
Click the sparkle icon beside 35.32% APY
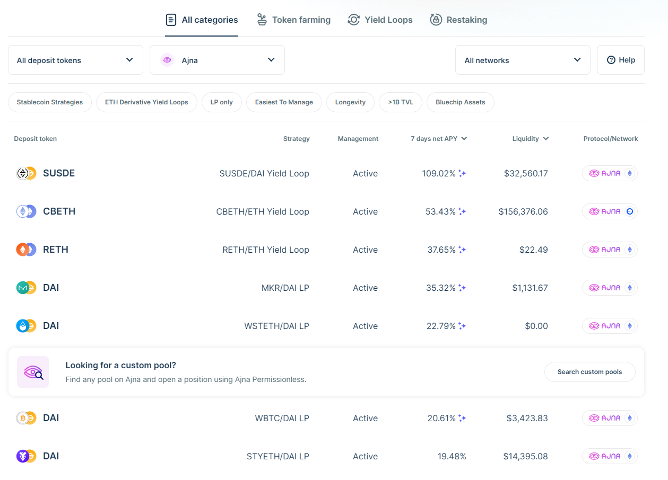[x=462, y=288]
